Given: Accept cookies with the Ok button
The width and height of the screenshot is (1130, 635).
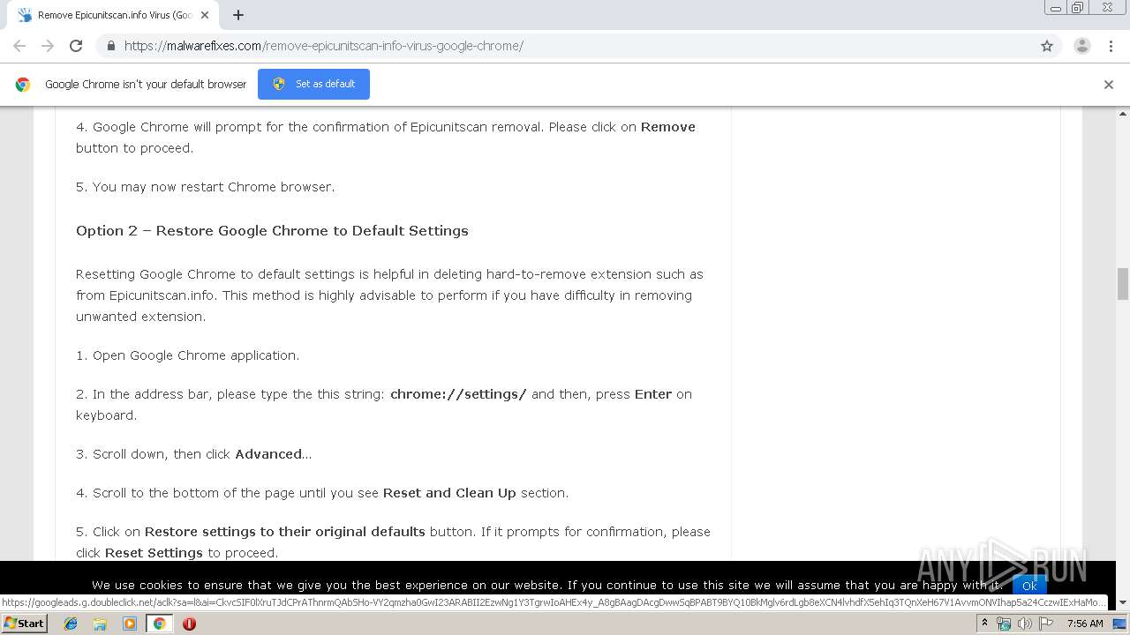Looking at the screenshot, I should point(1029,586).
